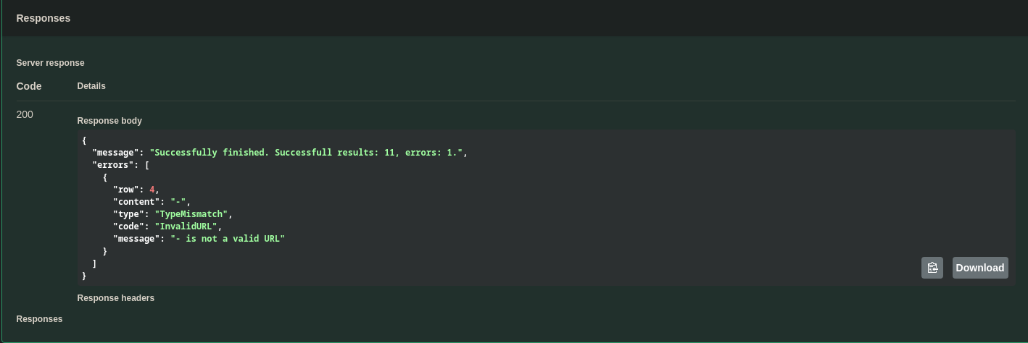Viewport: 1028px width, 343px height.
Task: Click the "InvalidURL" code value
Action: click(191, 226)
